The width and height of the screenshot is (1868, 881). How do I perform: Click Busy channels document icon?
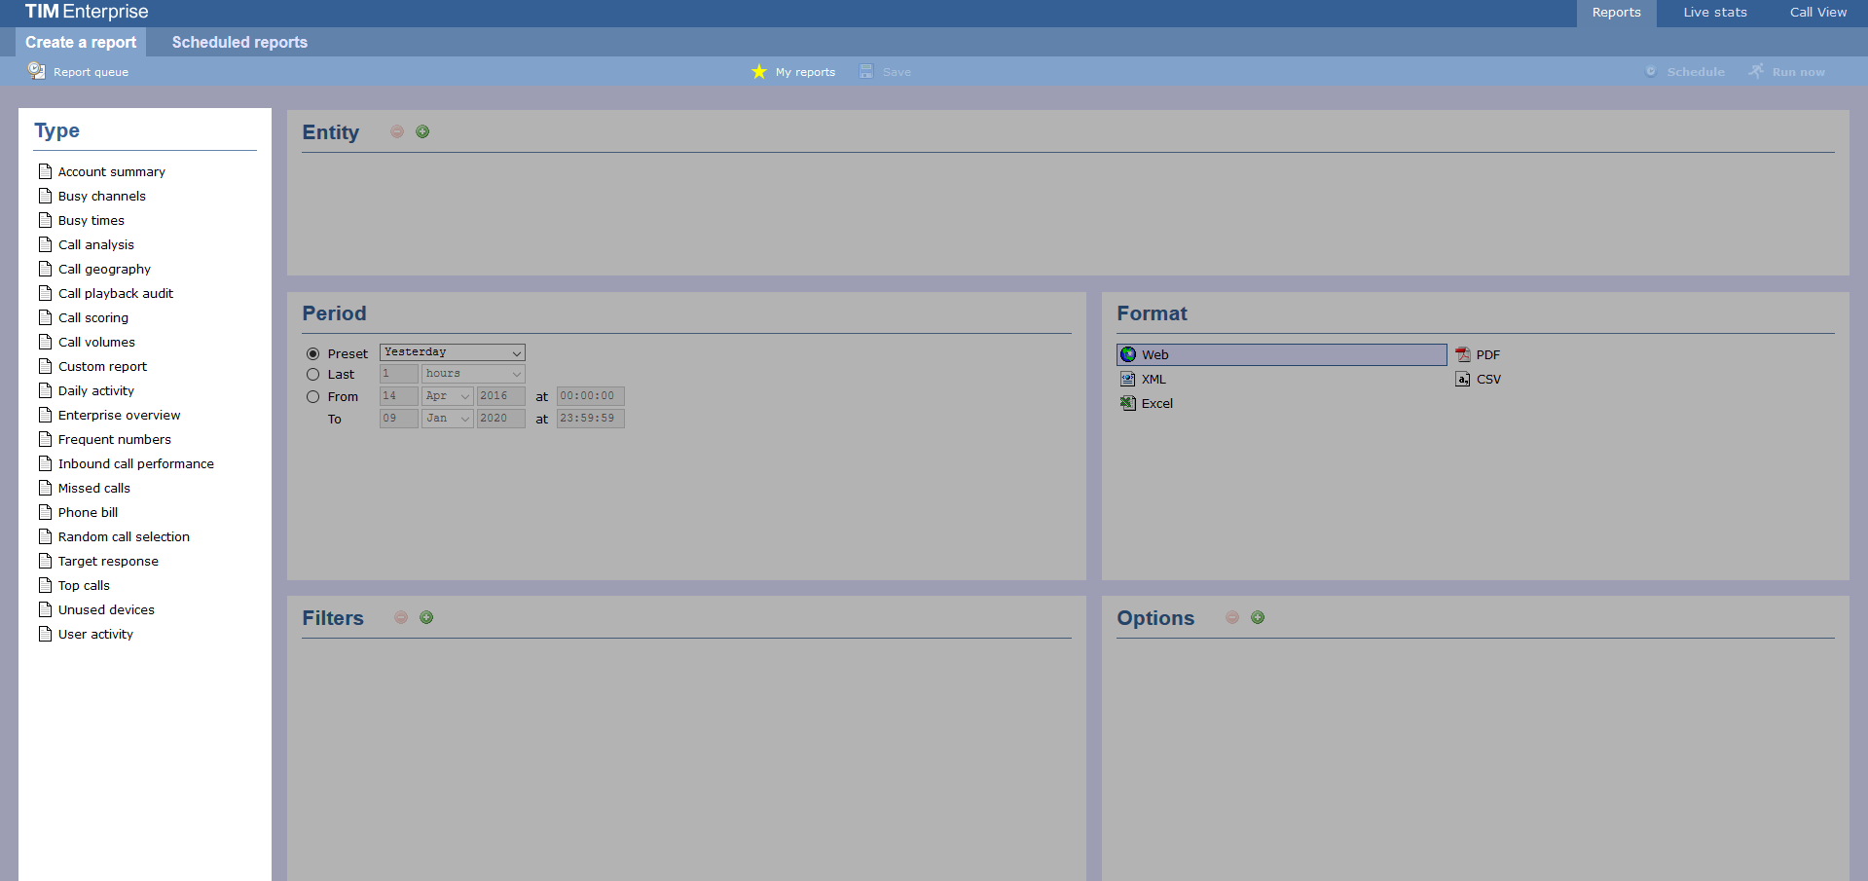point(45,196)
